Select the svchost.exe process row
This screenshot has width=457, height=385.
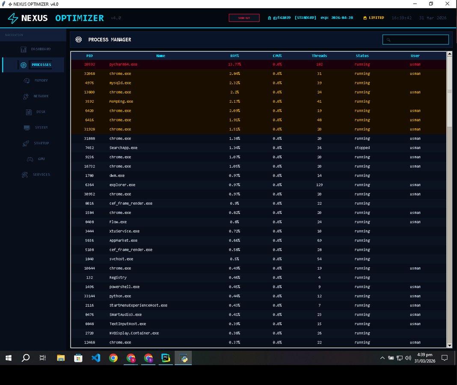tap(258, 259)
